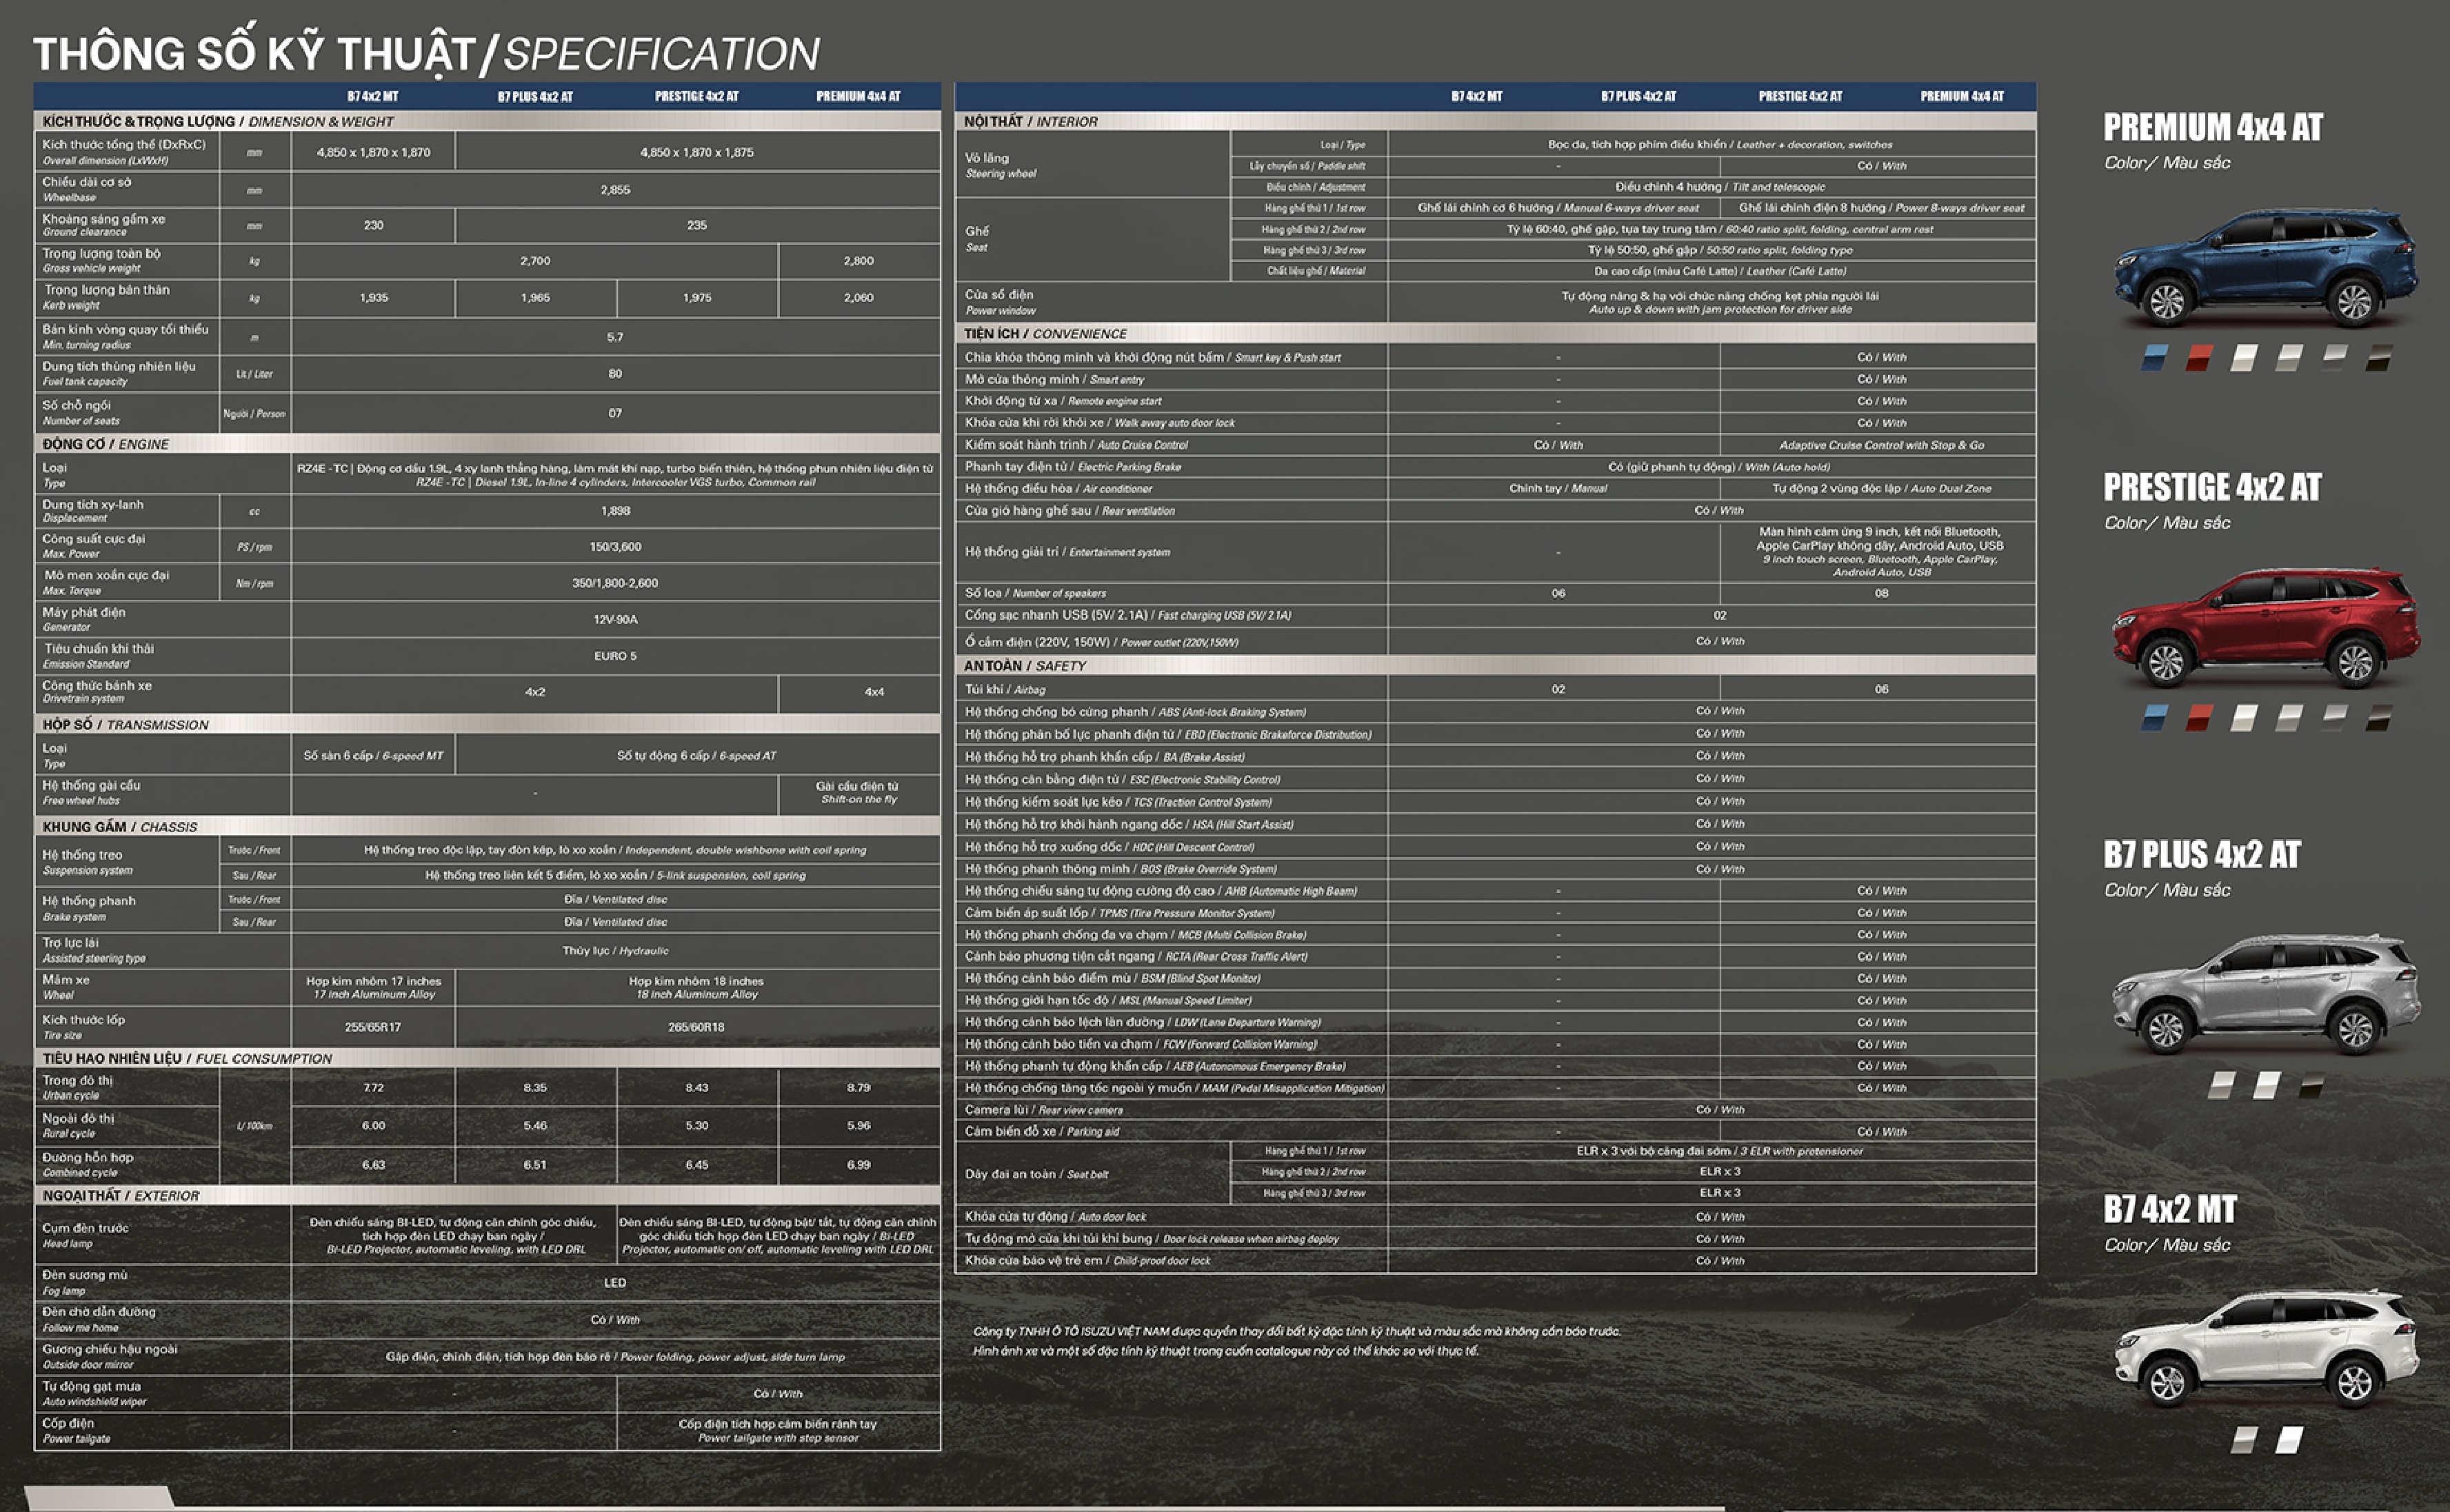Click the 'LED' fog lamp value
The height and width of the screenshot is (1512, 2450).
pos(615,1282)
